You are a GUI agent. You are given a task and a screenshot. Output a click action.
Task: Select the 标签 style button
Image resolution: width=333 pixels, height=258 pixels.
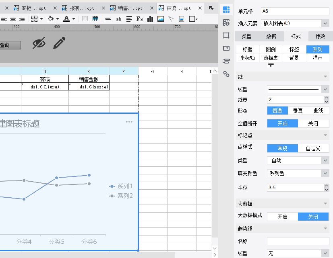point(294,49)
